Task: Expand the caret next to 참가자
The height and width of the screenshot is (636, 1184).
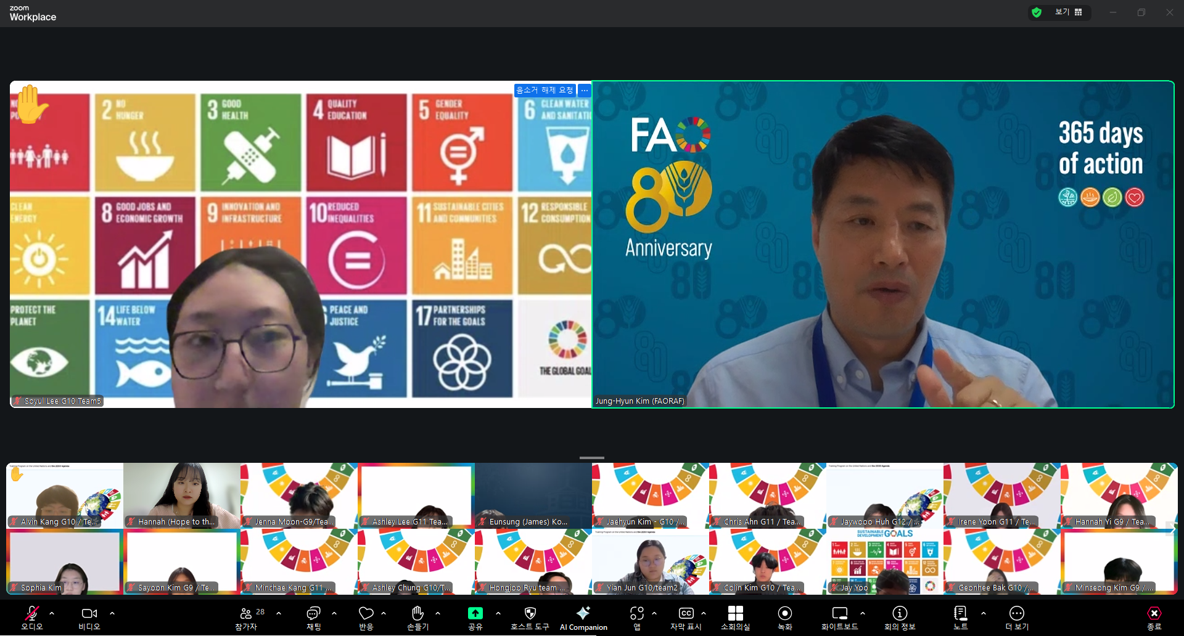Action: click(x=279, y=613)
